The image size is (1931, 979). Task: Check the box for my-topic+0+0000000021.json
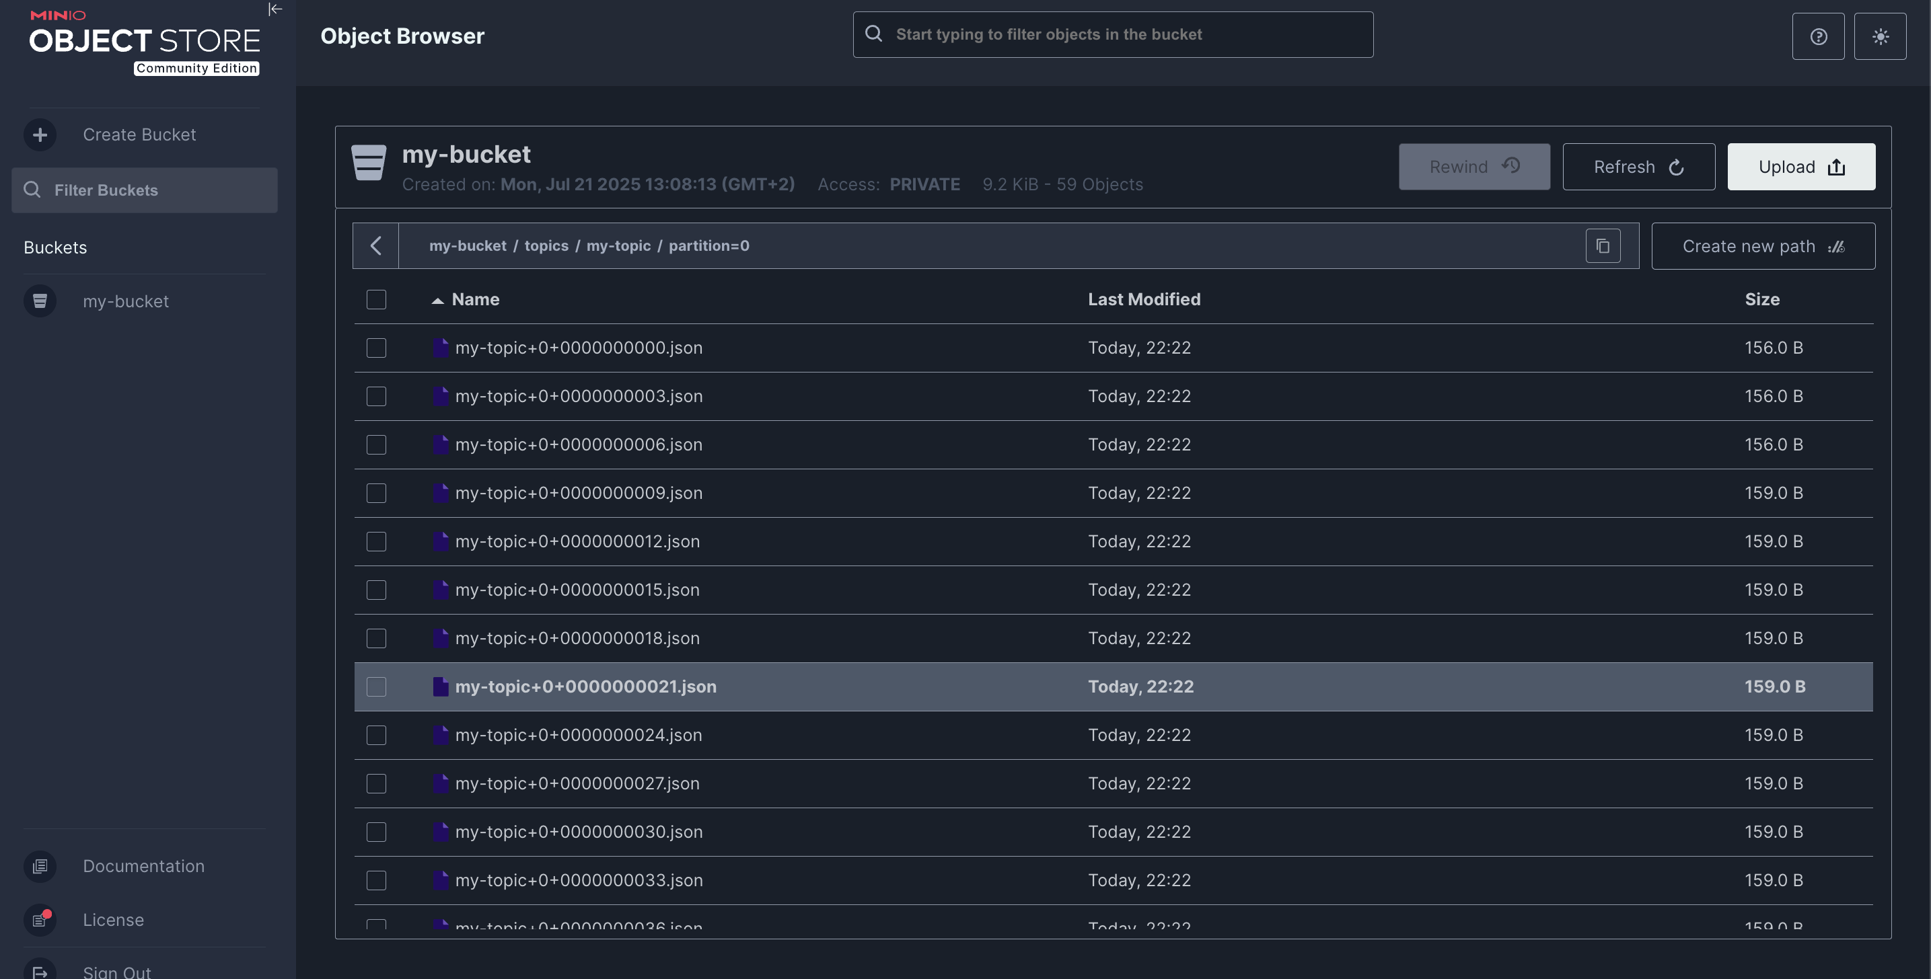(x=376, y=687)
